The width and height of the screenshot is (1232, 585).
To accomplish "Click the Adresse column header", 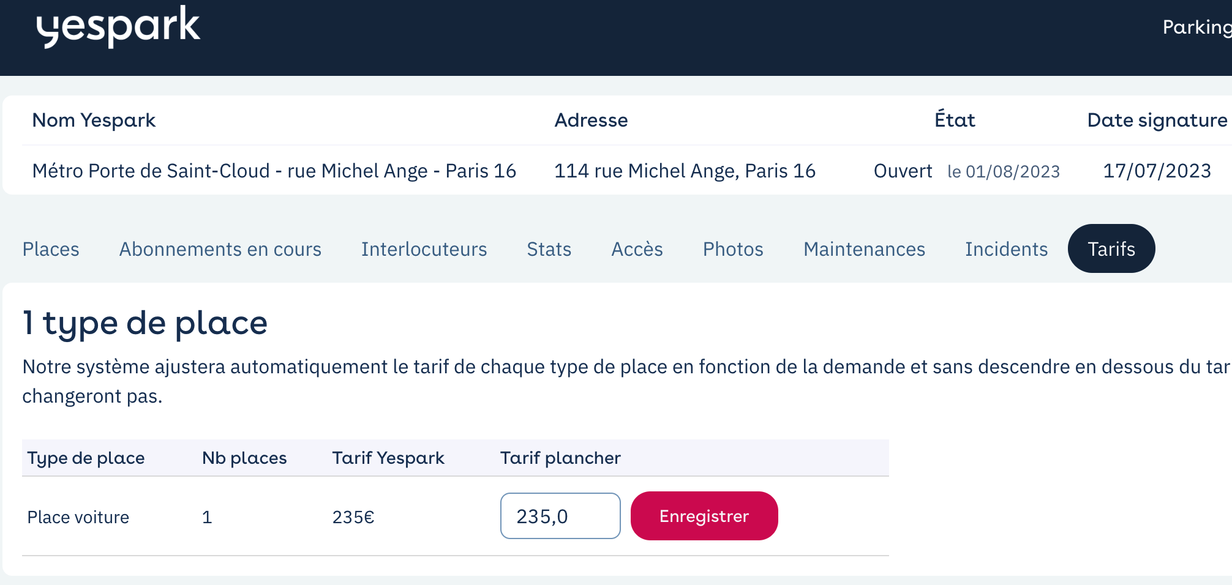I will tap(591, 121).
